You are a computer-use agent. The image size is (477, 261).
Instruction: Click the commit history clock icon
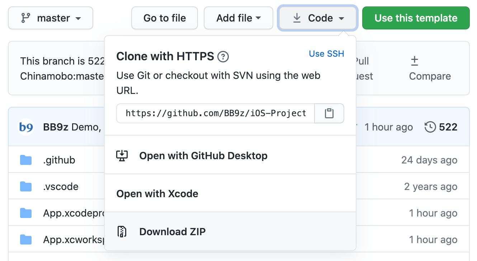[x=430, y=127]
